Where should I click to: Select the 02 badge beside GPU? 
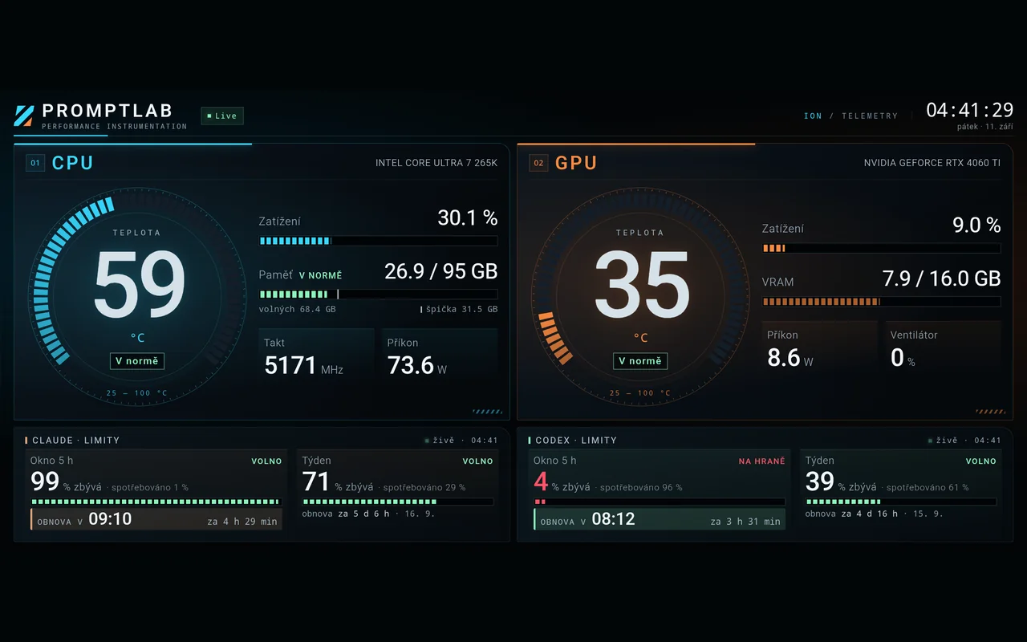538,163
